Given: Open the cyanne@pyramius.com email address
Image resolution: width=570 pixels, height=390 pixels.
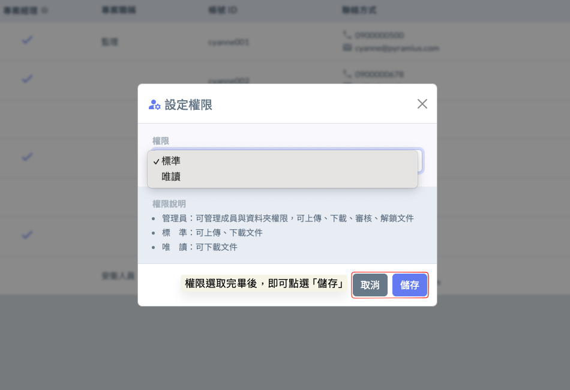Looking at the screenshot, I should (x=397, y=47).
